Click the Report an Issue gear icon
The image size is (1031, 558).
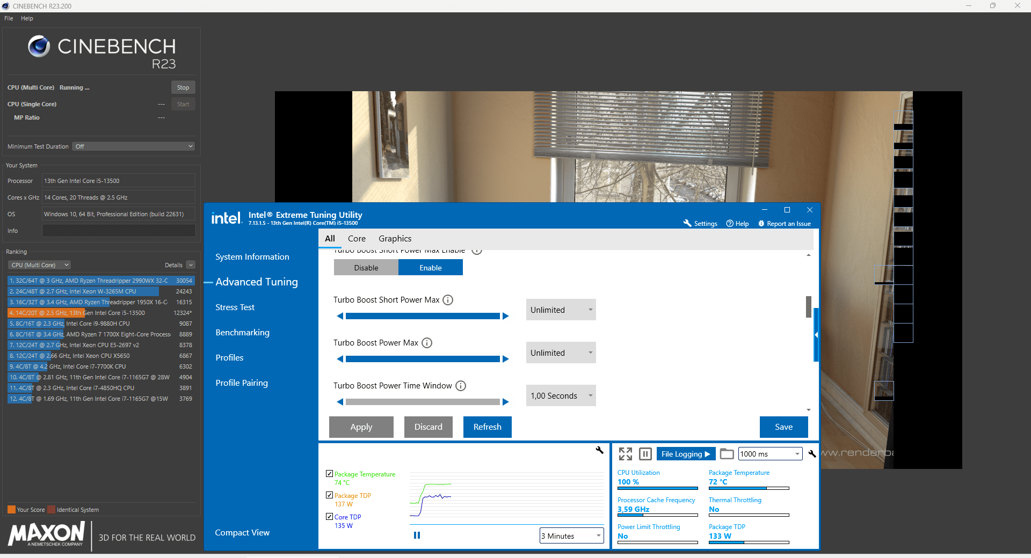point(761,223)
